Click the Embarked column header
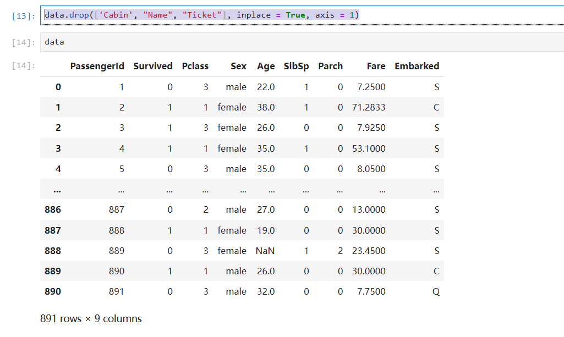 417,66
